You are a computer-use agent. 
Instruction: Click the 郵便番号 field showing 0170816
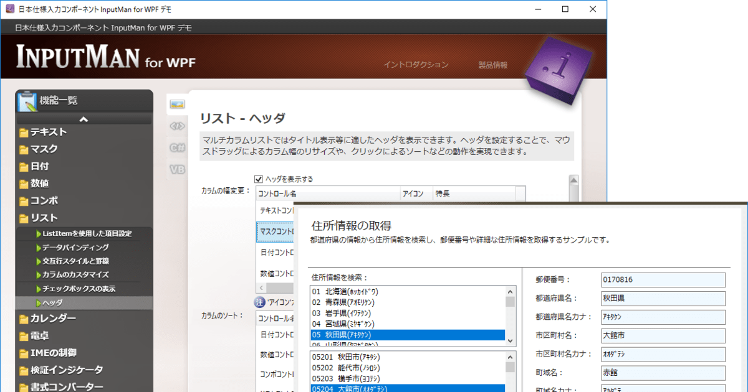click(663, 280)
